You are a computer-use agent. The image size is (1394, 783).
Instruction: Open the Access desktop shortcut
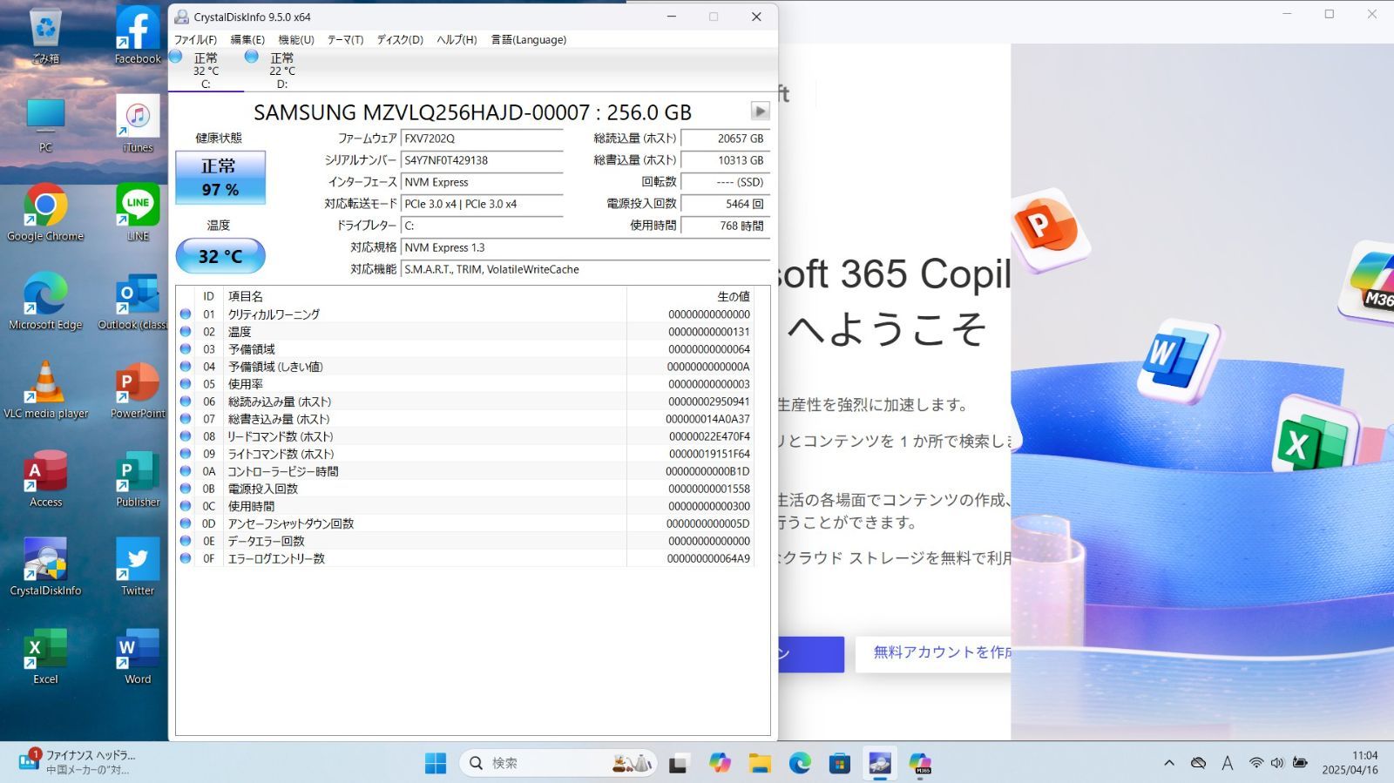(x=45, y=478)
